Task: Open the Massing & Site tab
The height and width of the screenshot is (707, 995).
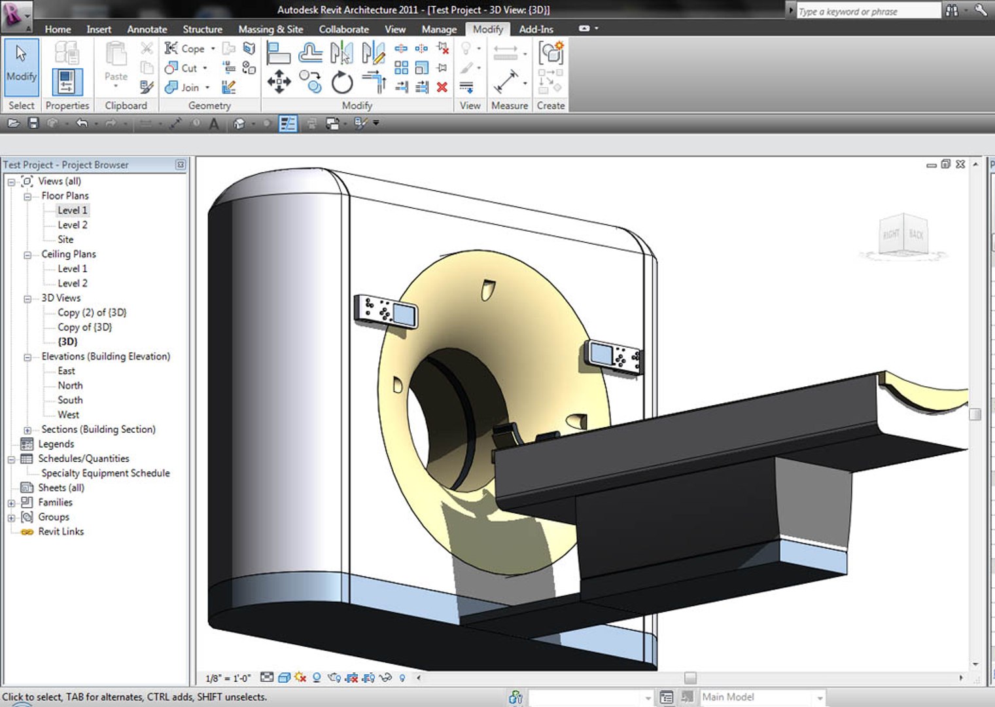Action: [x=271, y=29]
